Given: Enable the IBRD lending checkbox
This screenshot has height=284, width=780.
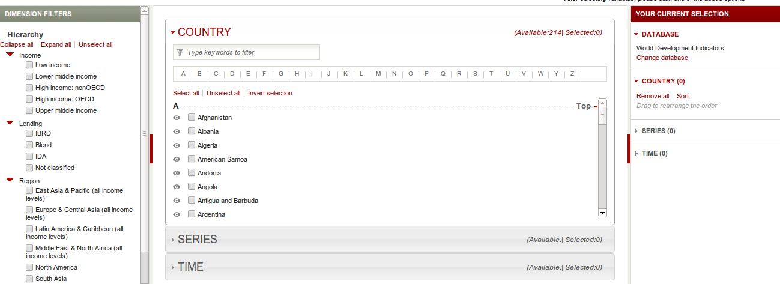Looking at the screenshot, I should point(29,133).
